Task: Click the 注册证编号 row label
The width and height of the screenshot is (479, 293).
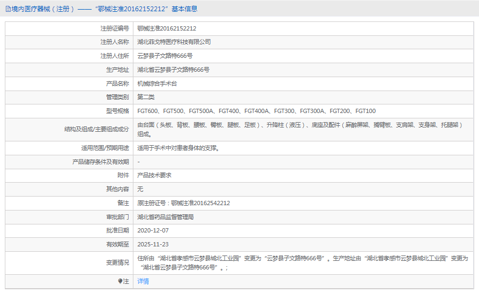Action: pos(115,28)
